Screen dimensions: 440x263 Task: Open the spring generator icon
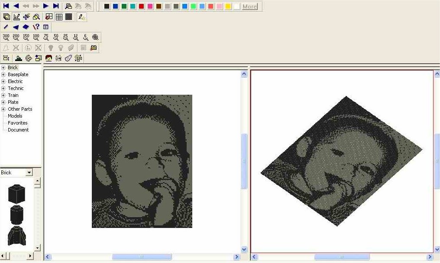[x=58, y=58]
